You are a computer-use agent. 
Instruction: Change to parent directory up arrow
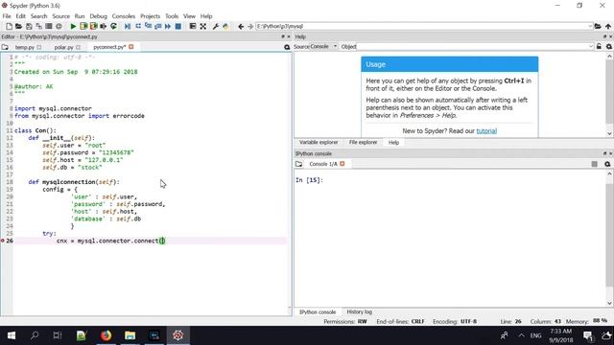(x=608, y=26)
